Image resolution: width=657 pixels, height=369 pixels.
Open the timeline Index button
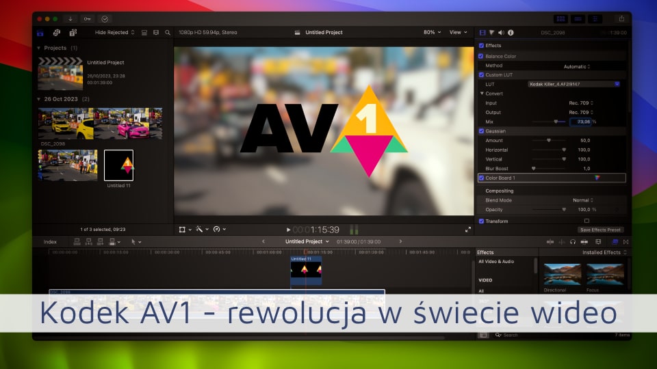50,242
